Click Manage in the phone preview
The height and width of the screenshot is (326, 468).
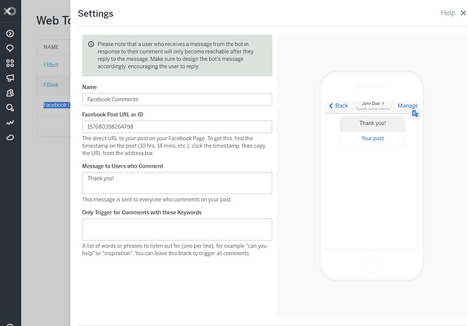click(408, 106)
